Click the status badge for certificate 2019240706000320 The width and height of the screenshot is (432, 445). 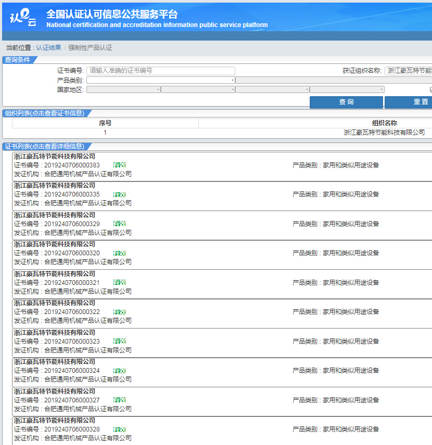119,253
